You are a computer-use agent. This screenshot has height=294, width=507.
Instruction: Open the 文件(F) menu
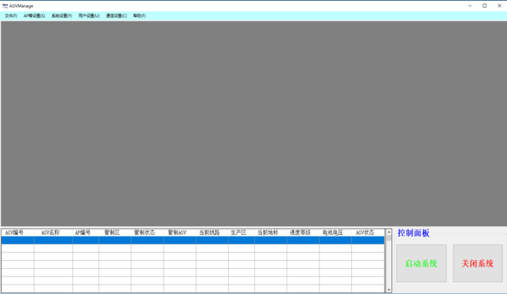(x=11, y=16)
